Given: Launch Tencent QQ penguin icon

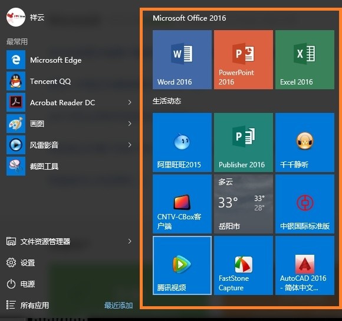Looking at the screenshot, I should 16,81.
